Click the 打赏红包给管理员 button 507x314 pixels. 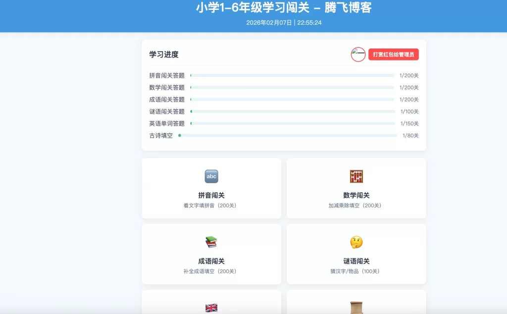pos(394,54)
